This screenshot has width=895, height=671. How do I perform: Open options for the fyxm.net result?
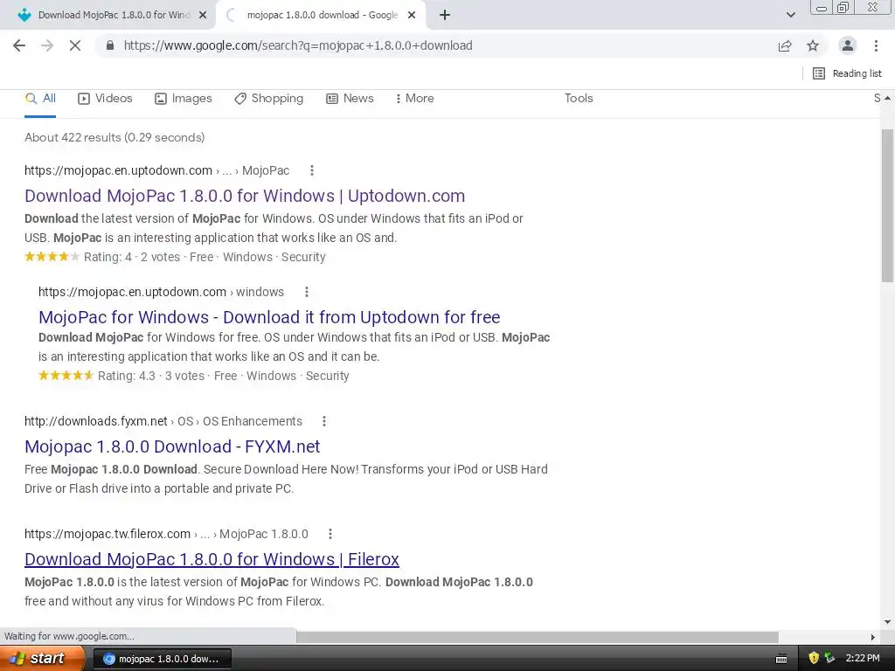pyautogui.click(x=324, y=422)
